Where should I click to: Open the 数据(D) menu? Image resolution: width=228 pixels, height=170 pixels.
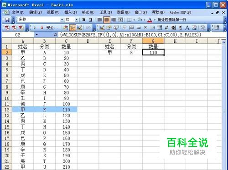point(123,12)
